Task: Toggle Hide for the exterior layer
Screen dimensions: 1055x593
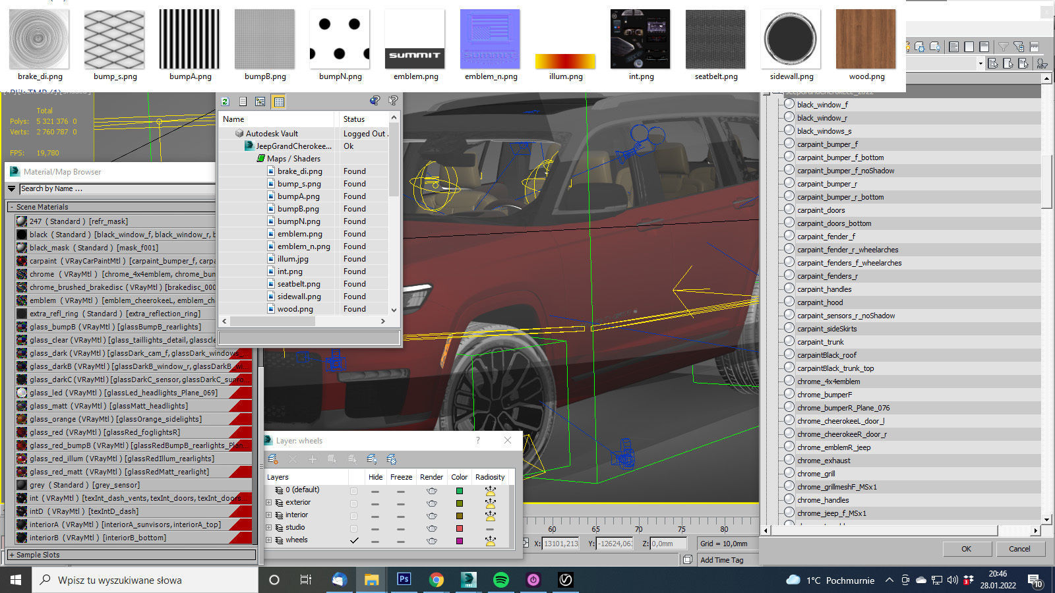Action: click(x=375, y=503)
